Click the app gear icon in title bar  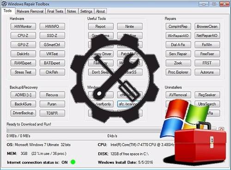pyautogui.click(x=4, y=4)
